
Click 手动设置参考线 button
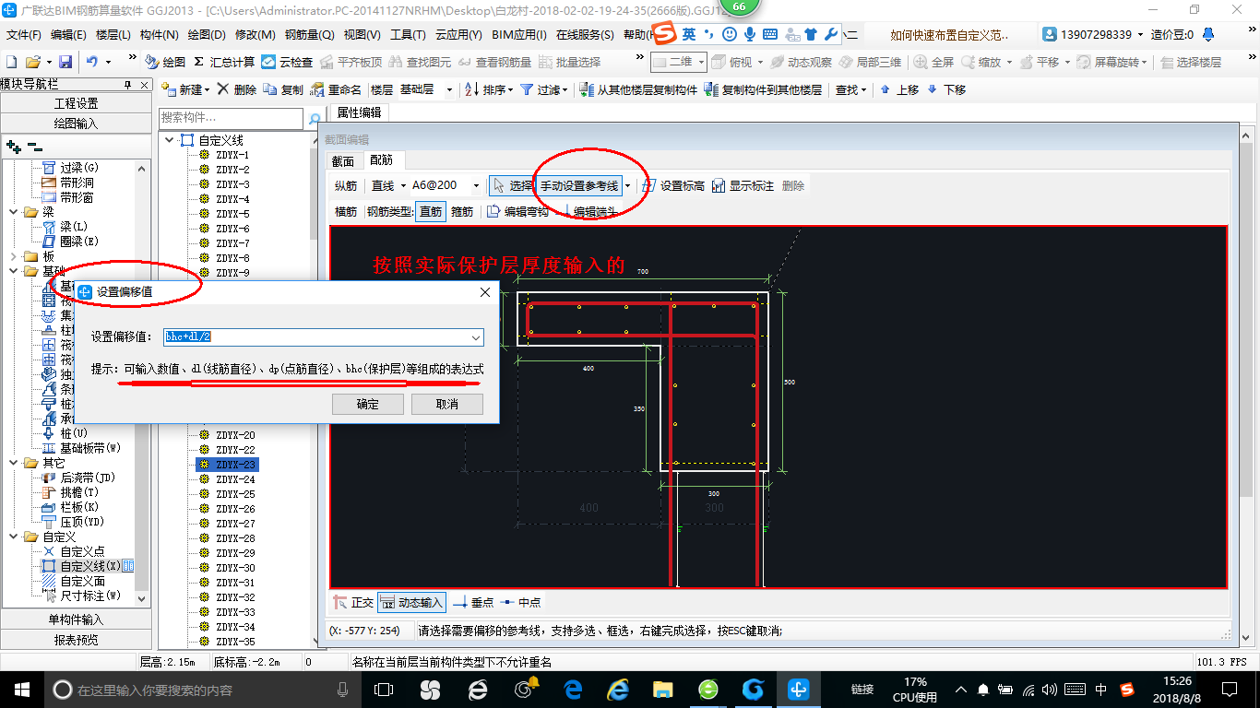pyautogui.click(x=579, y=185)
